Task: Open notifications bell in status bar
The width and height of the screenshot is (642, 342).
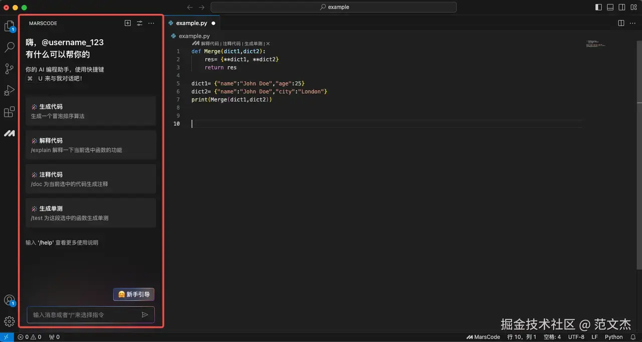Action: 633,337
